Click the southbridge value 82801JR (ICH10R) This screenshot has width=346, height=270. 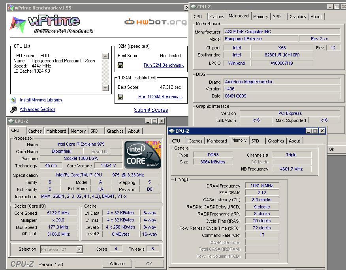coord(282,55)
